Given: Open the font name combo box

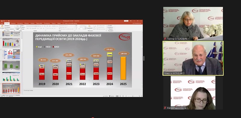Looking at the screenshot, I should (31, 26).
